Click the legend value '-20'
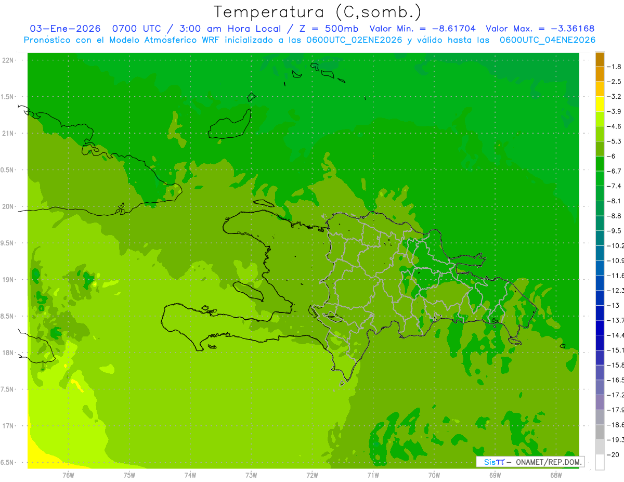 click(614, 454)
